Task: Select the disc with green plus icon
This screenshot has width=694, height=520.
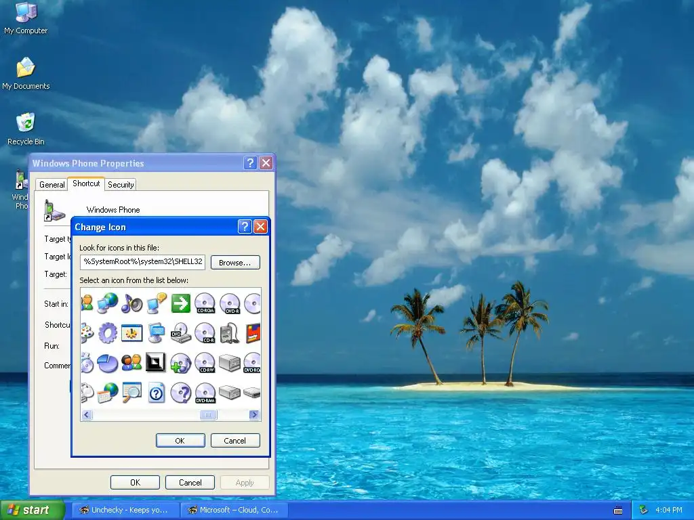Action: coord(180,363)
